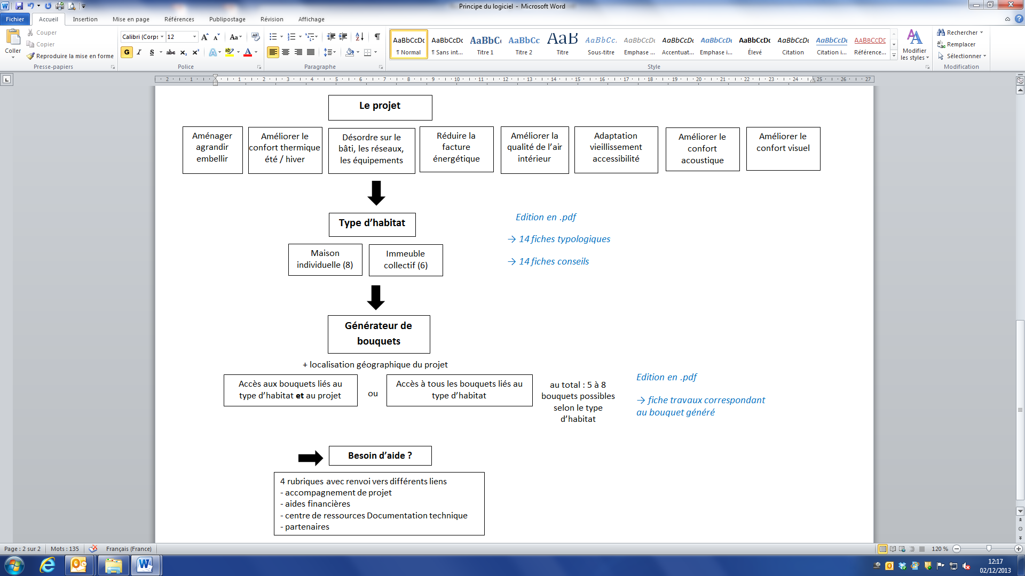Open Outlook from the taskbar
The image size is (1025, 576).
click(x=78, y=565)
